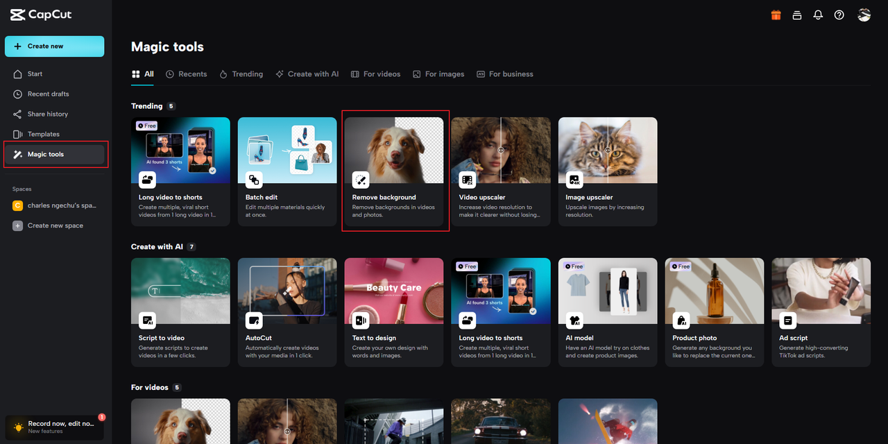Select Magic tools in the sidebar
This screenshot has width=888, height=444.
[x=55, y=154]
